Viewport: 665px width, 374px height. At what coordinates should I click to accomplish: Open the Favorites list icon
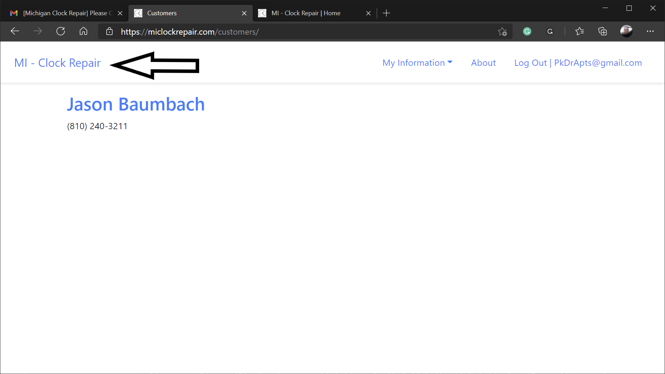[x=579, y=32]
